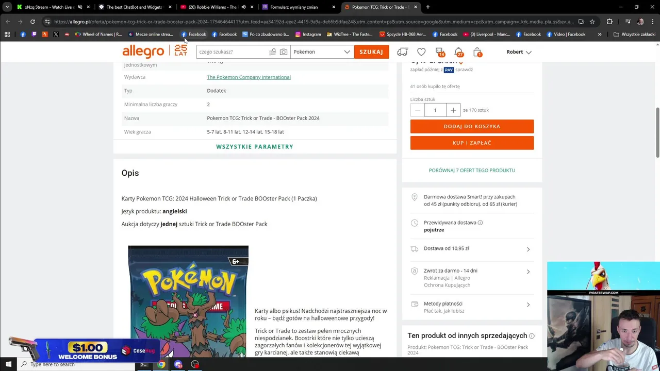Screen dimensions: 660x371
Task: Click the page vertical scrollbar
Action: 657,132
